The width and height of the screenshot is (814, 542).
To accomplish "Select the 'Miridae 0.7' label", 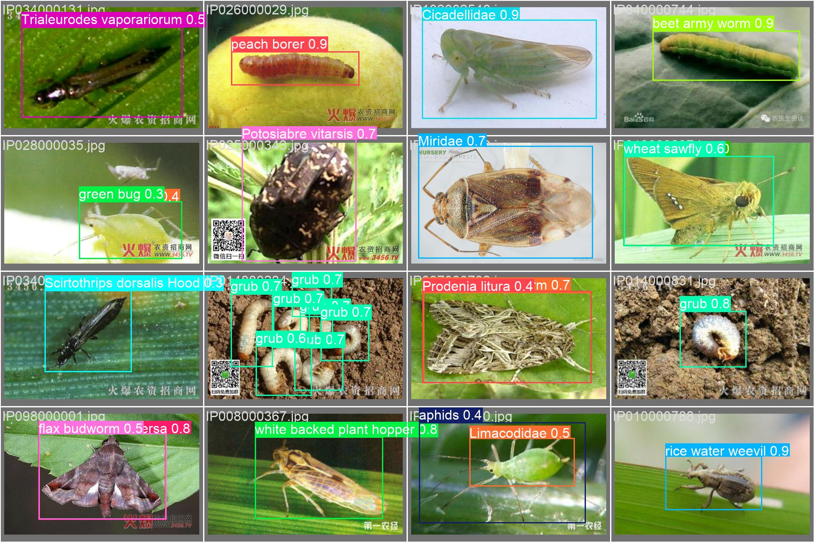I will (452, 141).
